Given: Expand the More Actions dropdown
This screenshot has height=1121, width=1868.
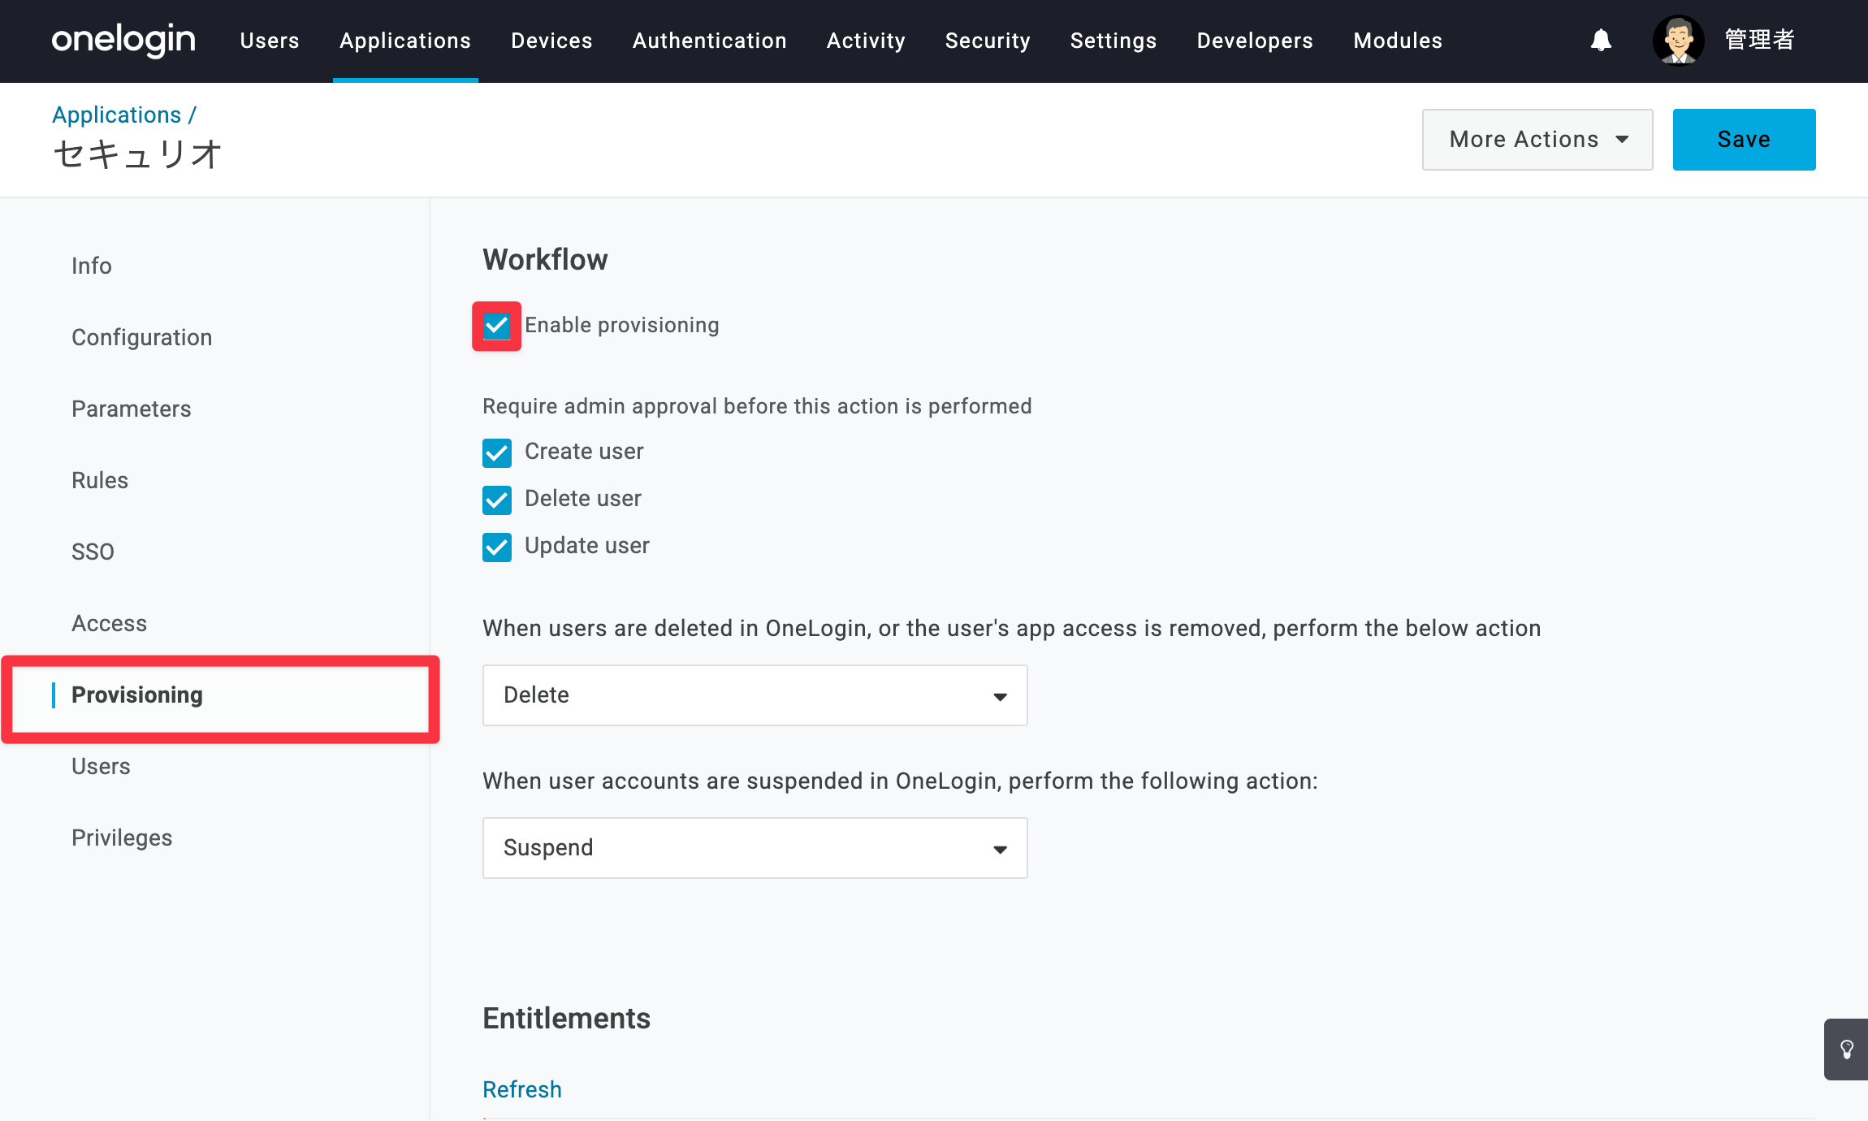Looking at the screenshot, I should pyautogui.click(x=1537, y=140).
